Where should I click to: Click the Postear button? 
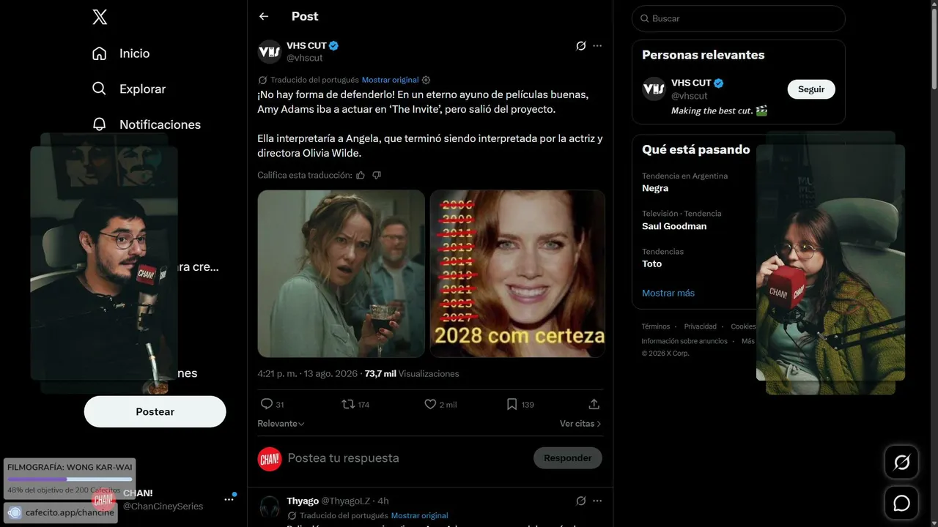155,411
